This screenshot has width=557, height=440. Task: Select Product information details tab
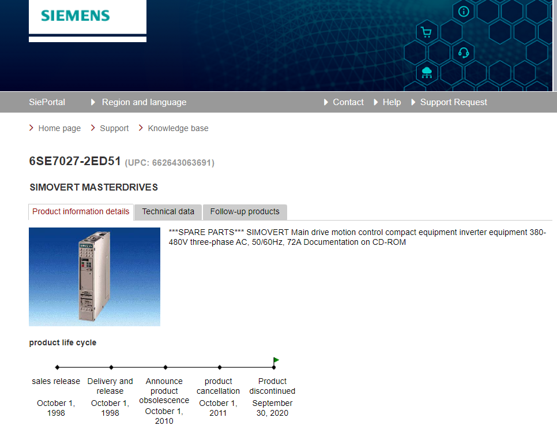(x=81, y=212)
